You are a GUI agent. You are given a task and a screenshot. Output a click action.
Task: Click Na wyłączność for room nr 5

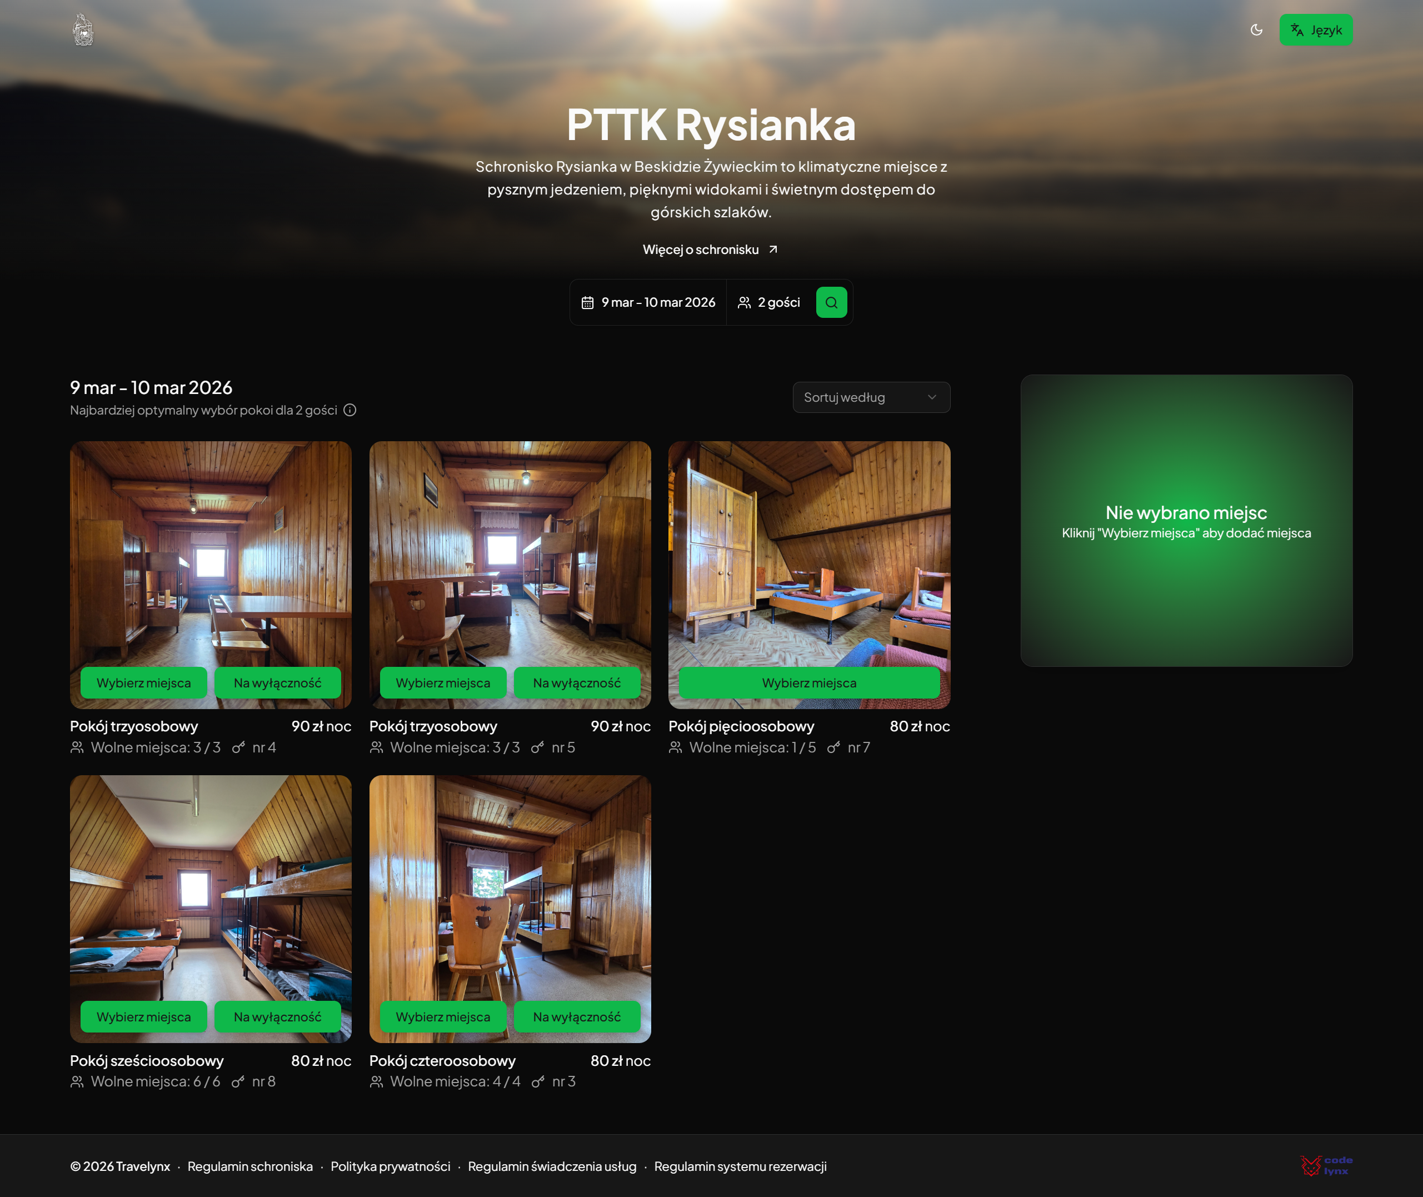(x=576, y=684)
